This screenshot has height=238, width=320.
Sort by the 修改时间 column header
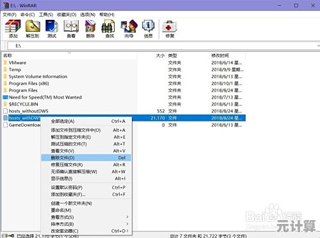(228, 56)
